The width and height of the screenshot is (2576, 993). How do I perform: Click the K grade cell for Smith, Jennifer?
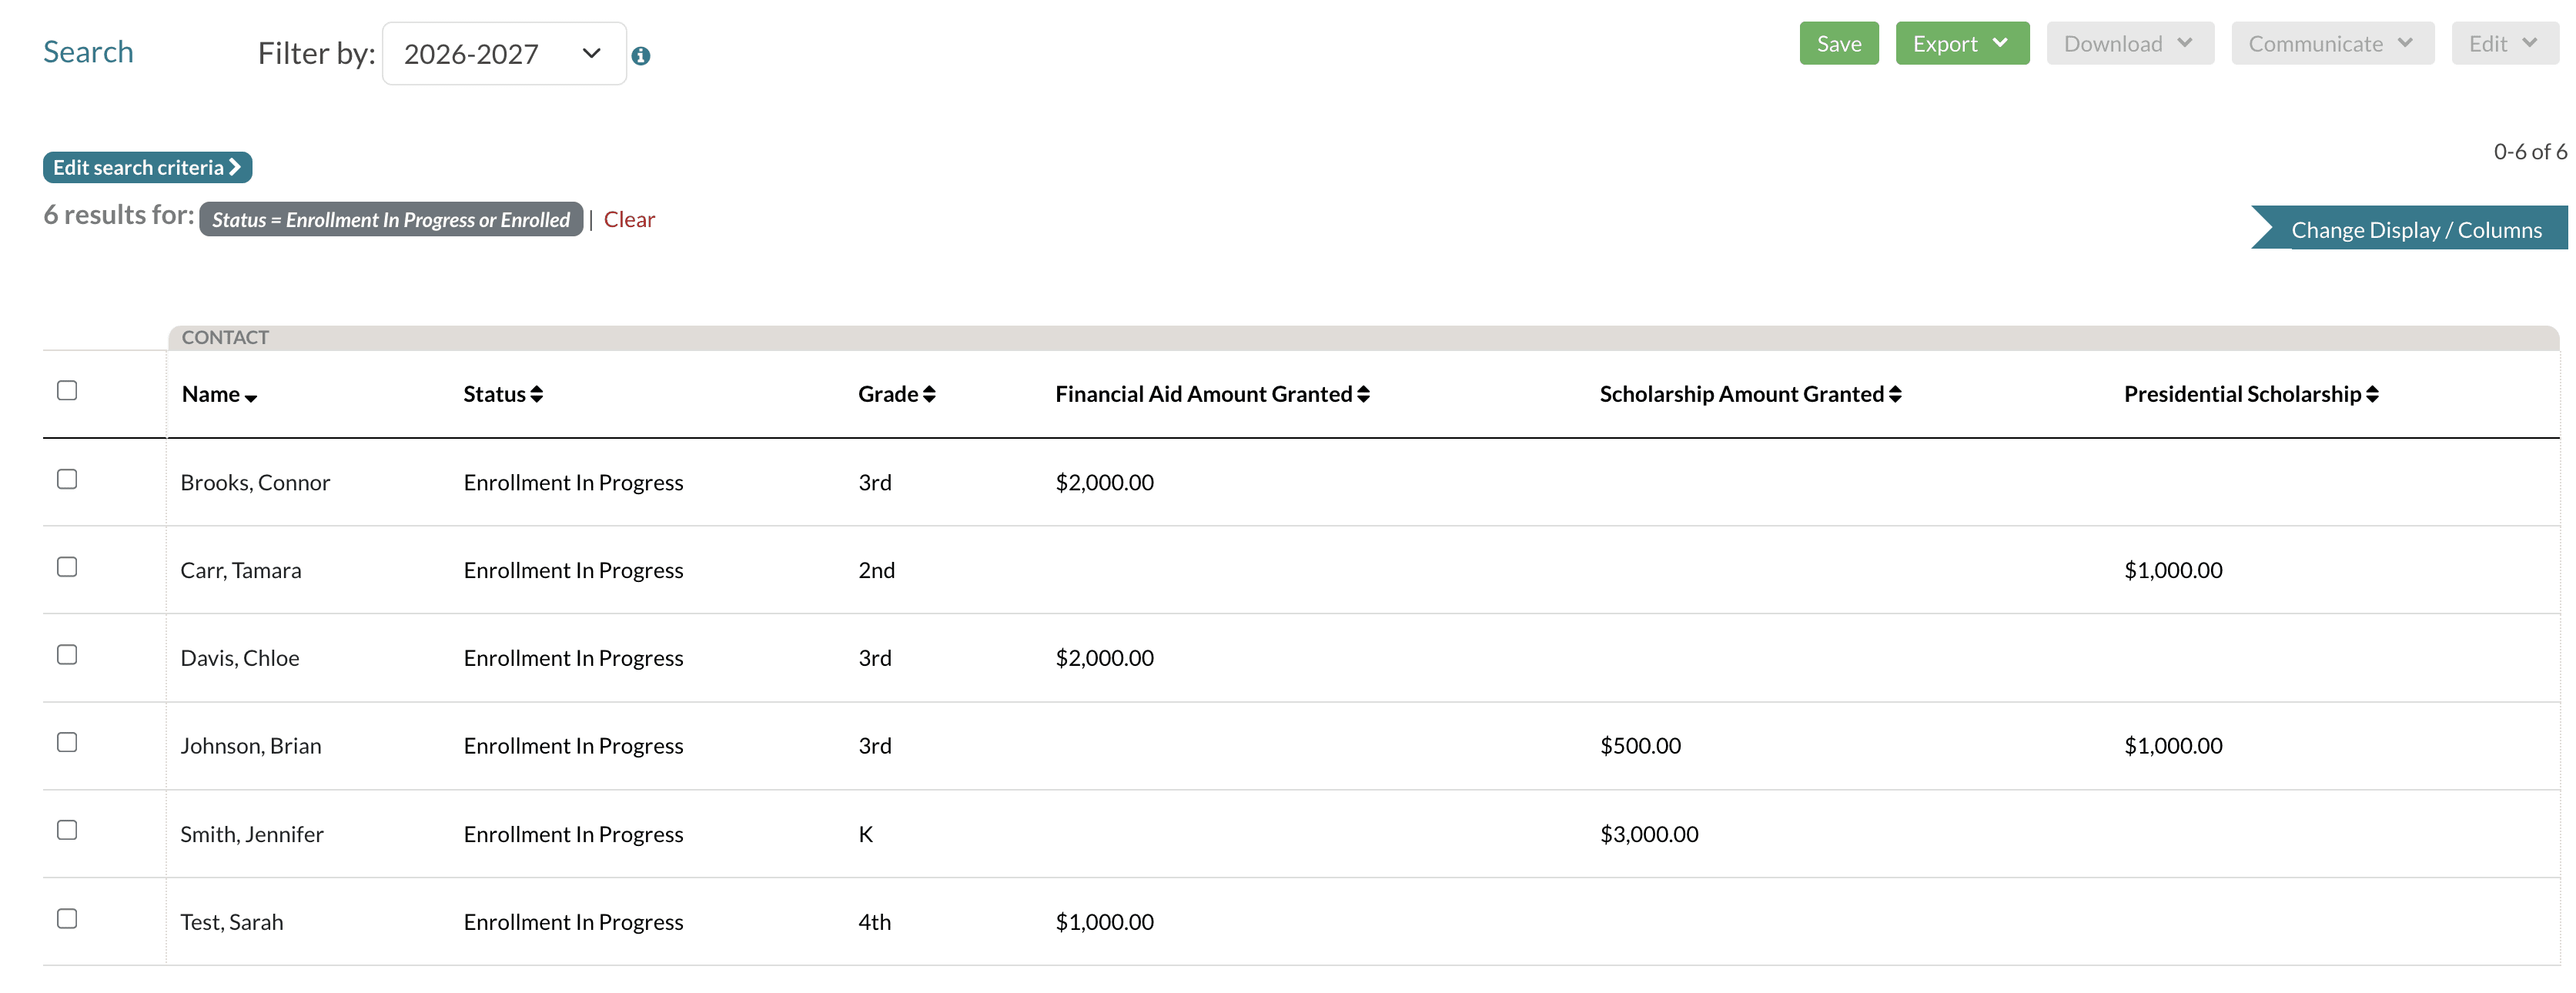click(x=866, y=834)
